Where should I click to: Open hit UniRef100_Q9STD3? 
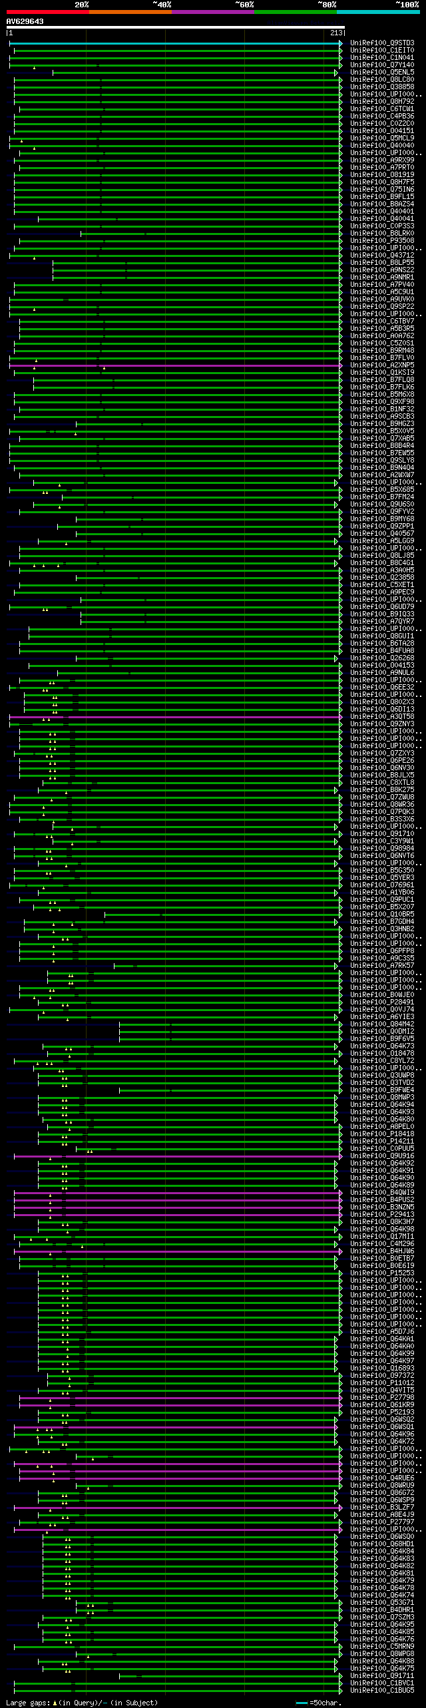382,43
